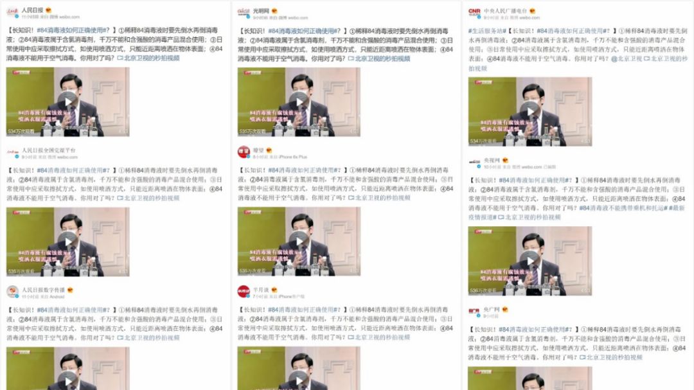Click the 央广网 logo avatar
Screen dimensions: 694x390
tap(474, 312)
